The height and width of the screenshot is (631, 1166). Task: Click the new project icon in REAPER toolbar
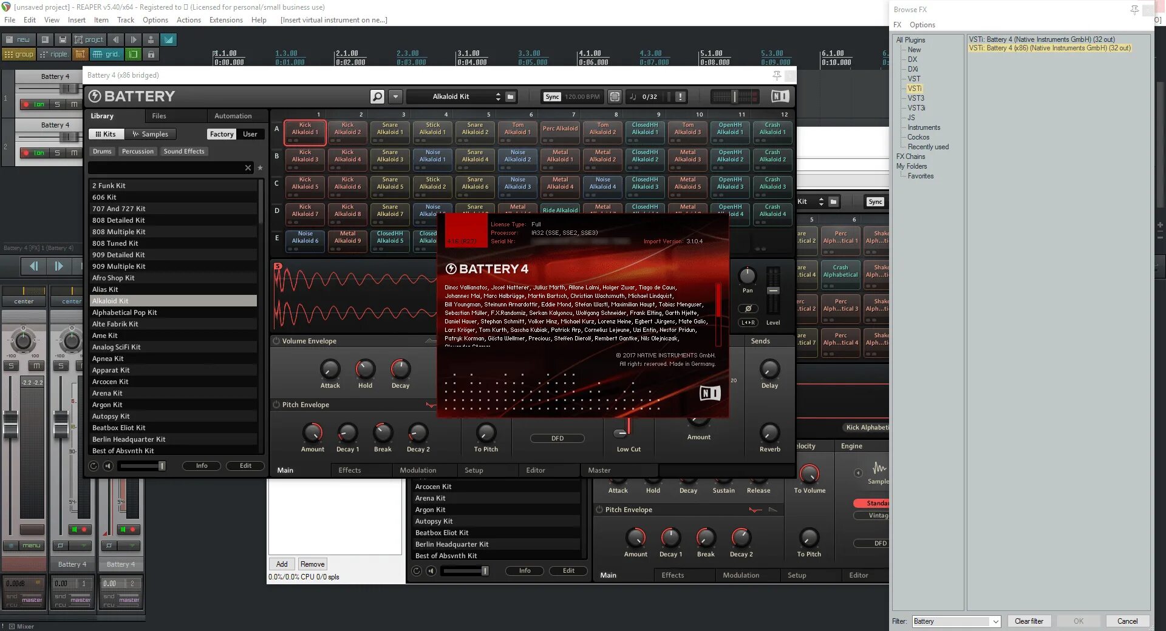pyautogui.click(x=18, y=39)
